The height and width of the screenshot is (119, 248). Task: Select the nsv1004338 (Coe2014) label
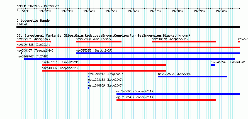[x=33, y=45]
